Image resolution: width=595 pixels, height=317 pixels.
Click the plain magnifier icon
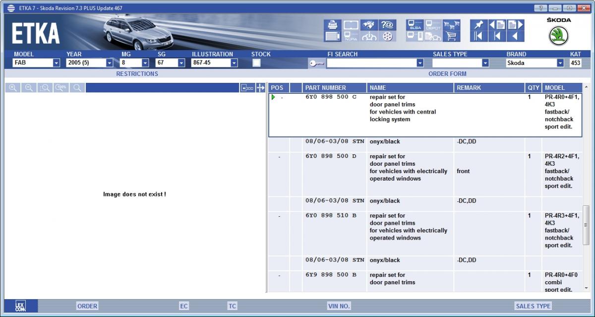click(x=77, y=88)
